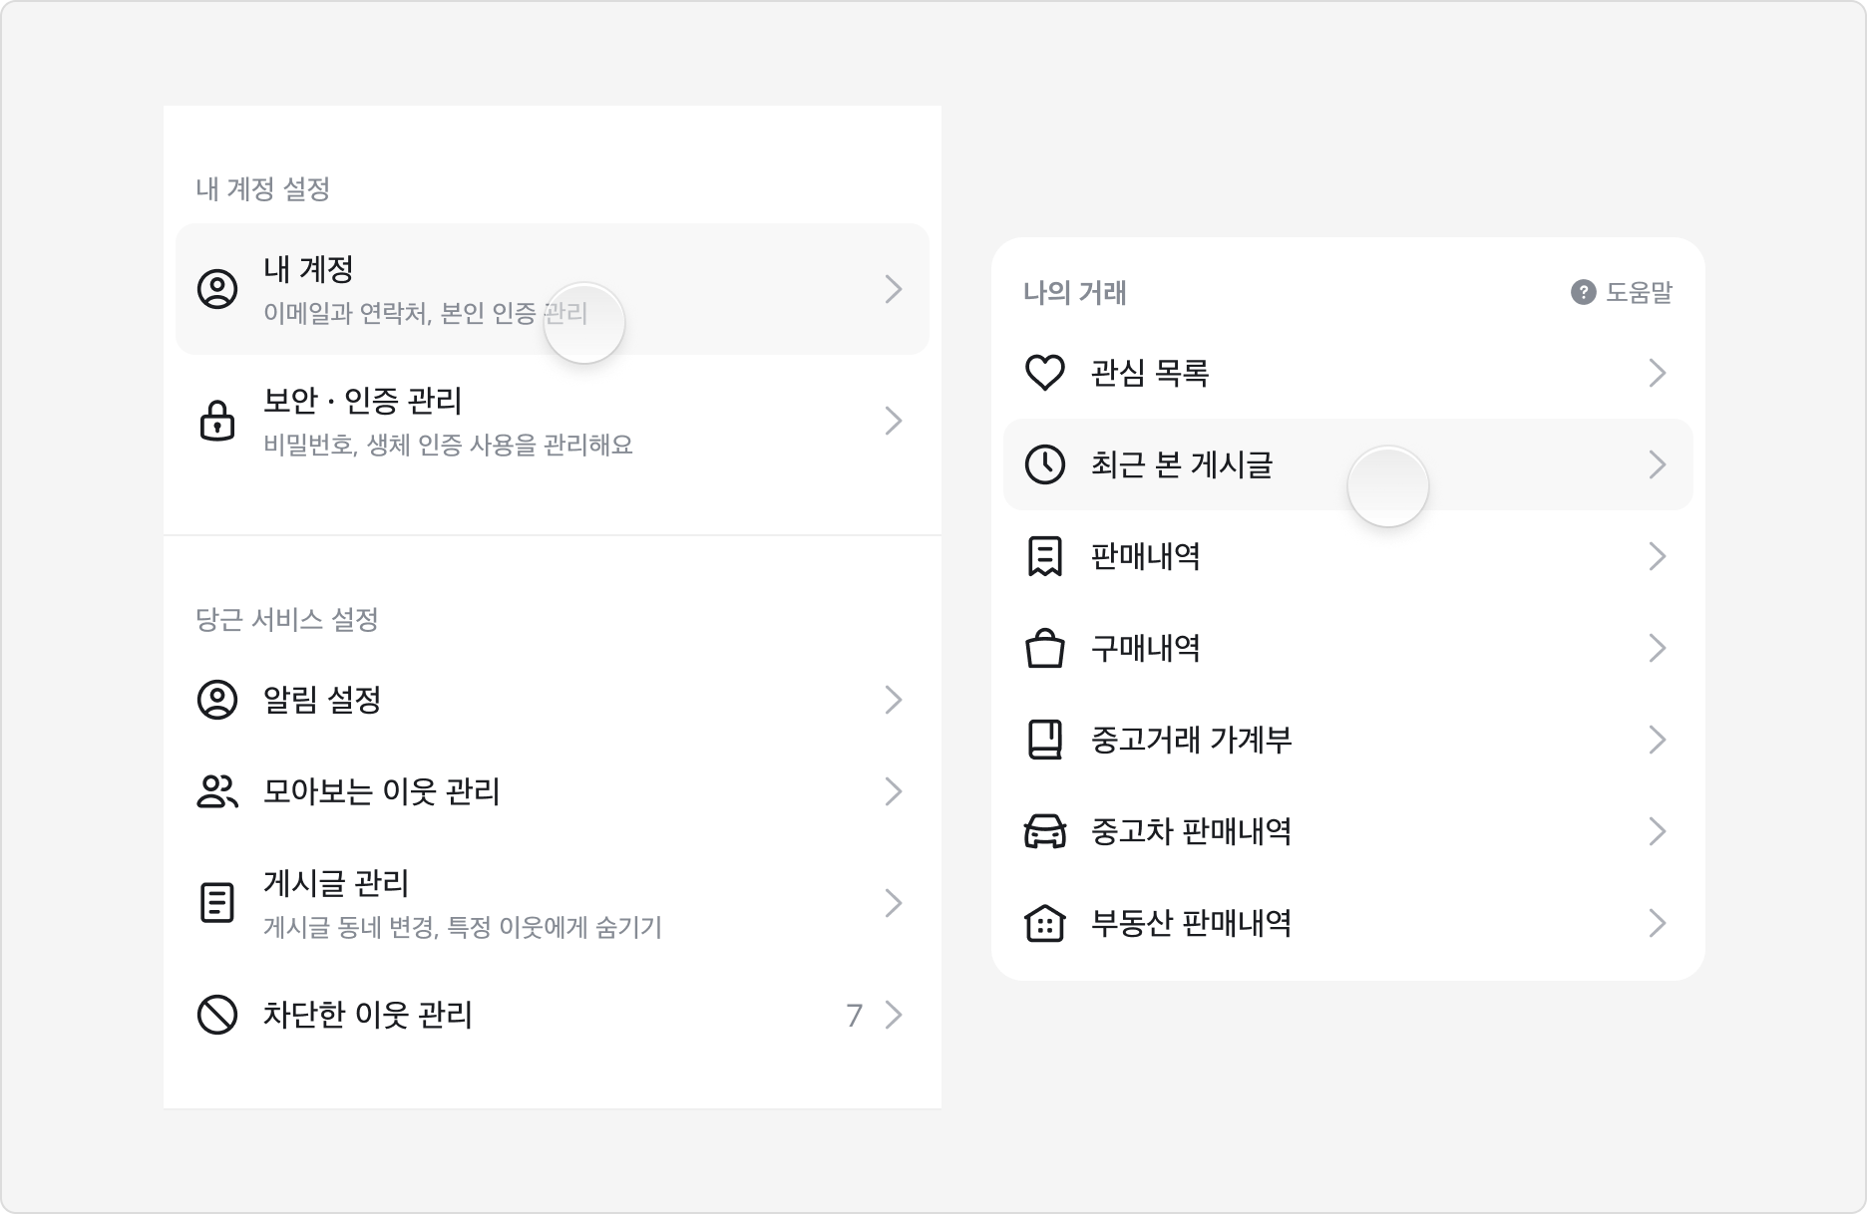The width and height of the screenshot is (1867, 1214).
Task: Click the shopping bag icon beside 구매내역
Action: (1045, 648)
